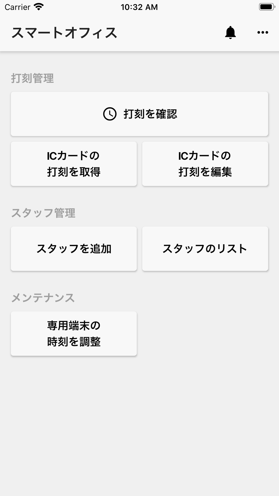Tap the battery icon in status bar
The width and height of the screenshot is (279, 496).
[x=267, y=7]
